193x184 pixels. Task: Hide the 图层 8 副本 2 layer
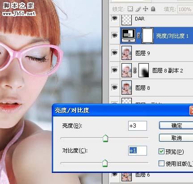(115, 70)
